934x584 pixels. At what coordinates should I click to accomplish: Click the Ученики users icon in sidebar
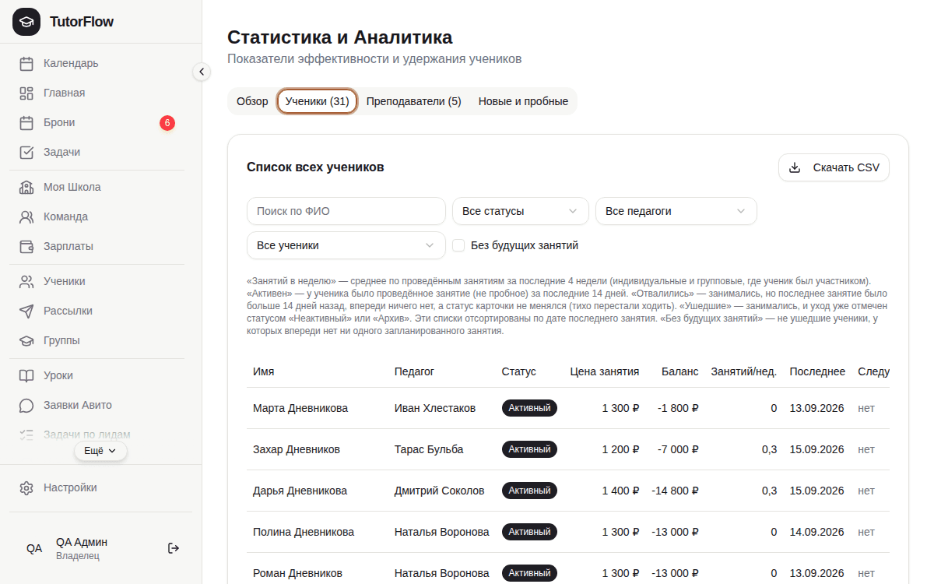tap(26, 281)
